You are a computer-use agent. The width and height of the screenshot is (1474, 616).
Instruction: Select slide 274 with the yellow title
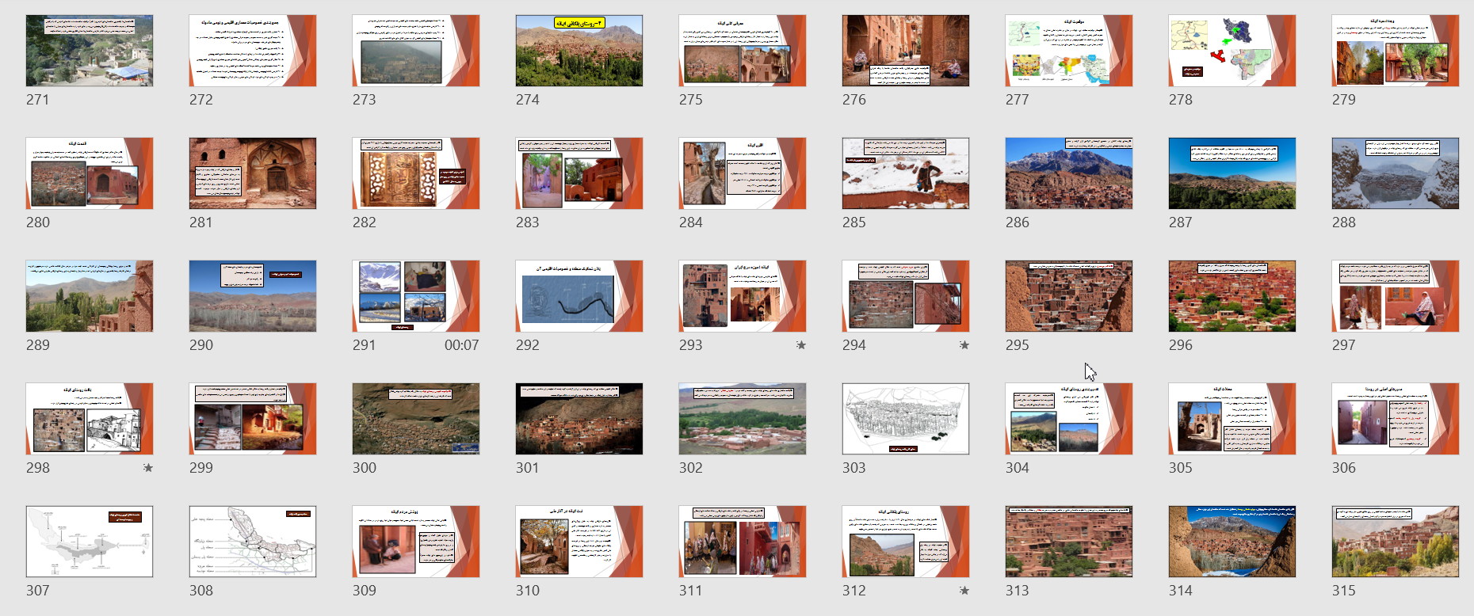click(x=579, y=51)
